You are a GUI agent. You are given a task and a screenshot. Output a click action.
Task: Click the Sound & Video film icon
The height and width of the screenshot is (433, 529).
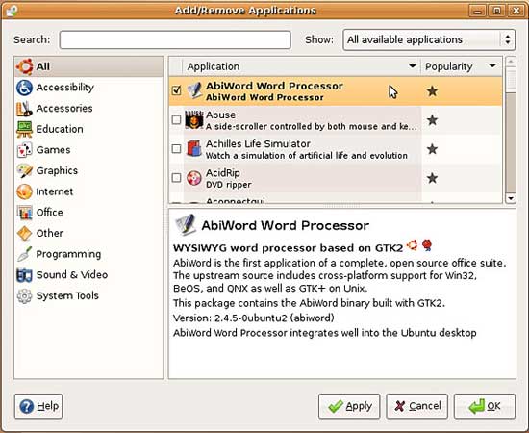[25, 275]
